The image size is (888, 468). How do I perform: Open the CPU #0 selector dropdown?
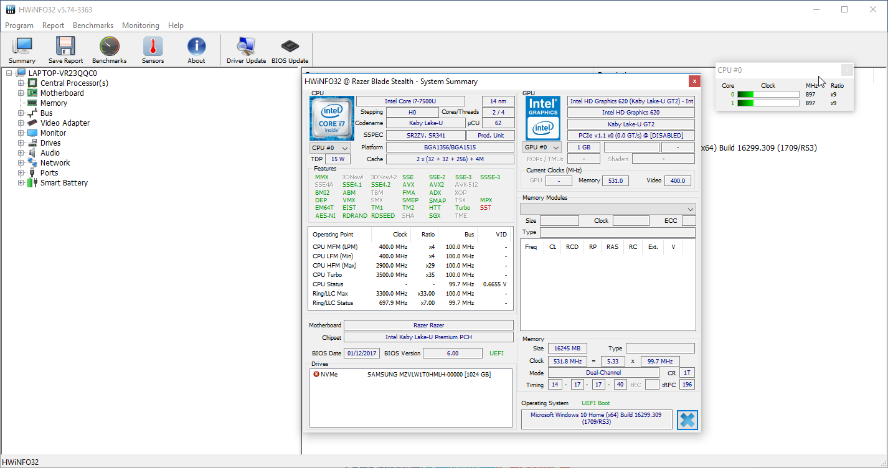click(329, 148)
